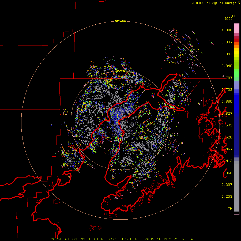Click the 0.413 scale value

pos(227,161)
